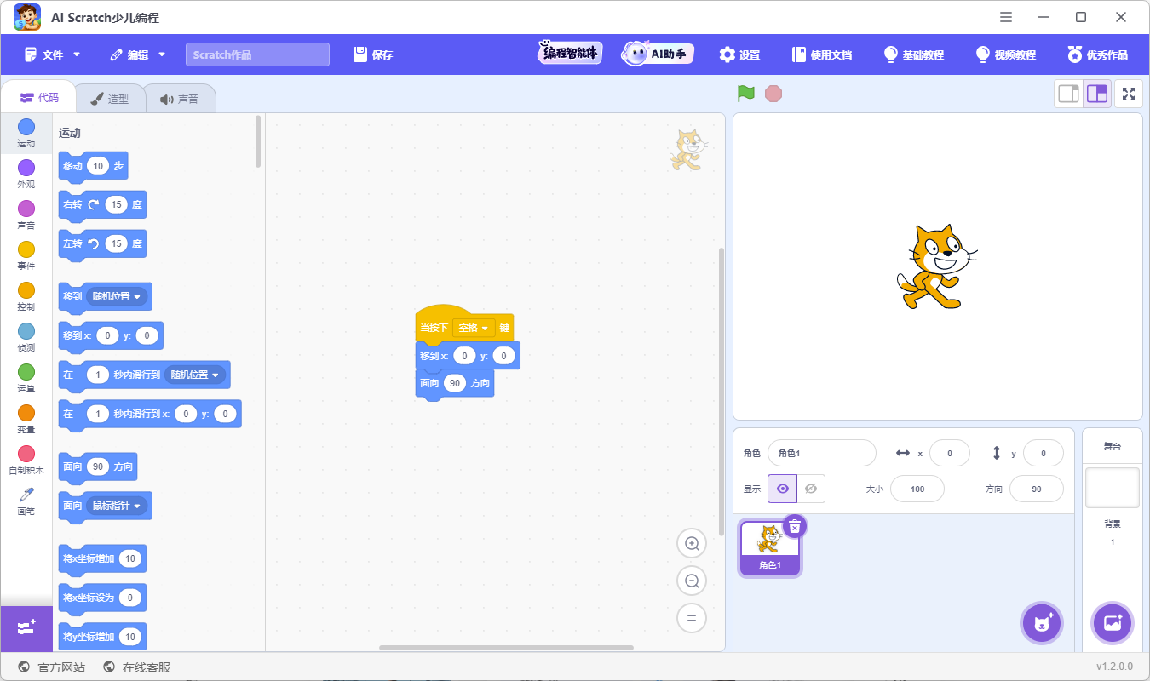Select the 侦测 (Sensing) category circle
The height and width of the screenshot is (681, 1150).
[26, 331]
